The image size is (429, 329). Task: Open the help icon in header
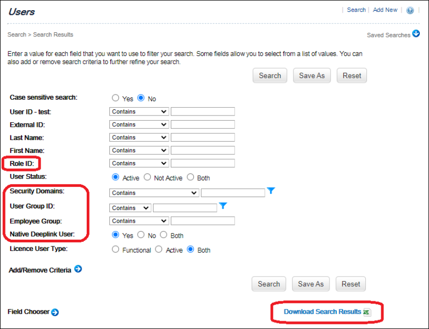click(x=410, y=10)
